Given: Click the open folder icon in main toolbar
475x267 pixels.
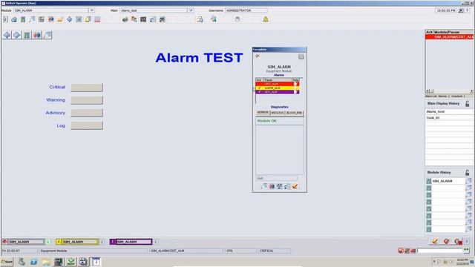Looking at the screenshot, I should [x=60, y=19].
